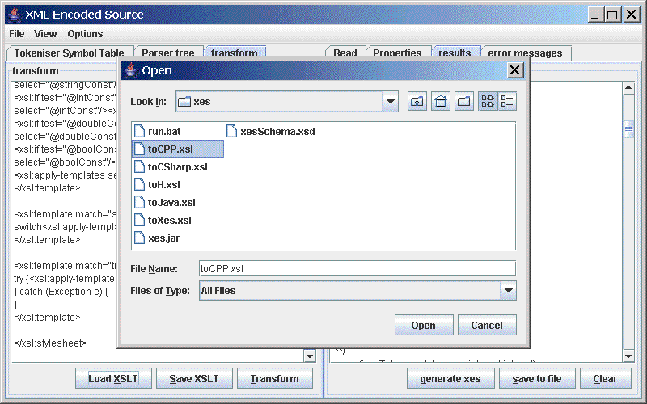Click the Create New Folder icon
This screenshot has height=404, width=647.
(x=464, y=102)
